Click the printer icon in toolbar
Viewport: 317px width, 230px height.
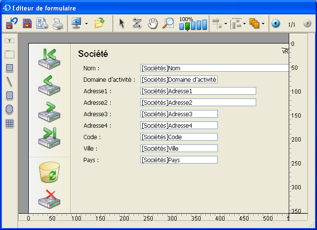tap(57, 23)
